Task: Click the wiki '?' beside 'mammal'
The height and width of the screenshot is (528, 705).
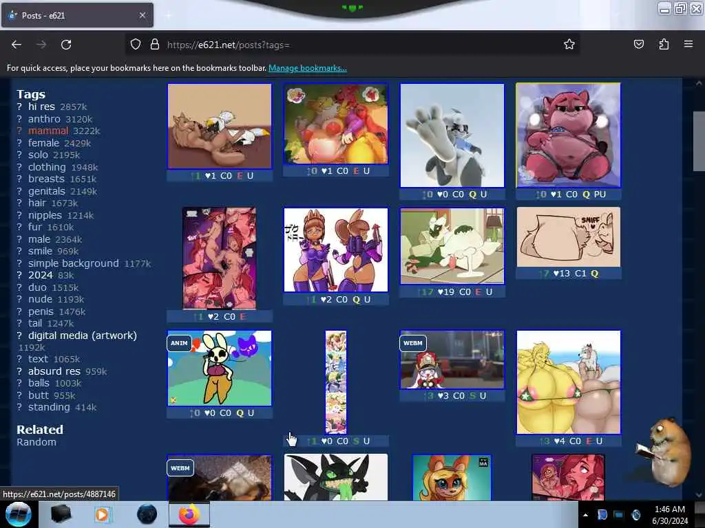Action: 19,131
